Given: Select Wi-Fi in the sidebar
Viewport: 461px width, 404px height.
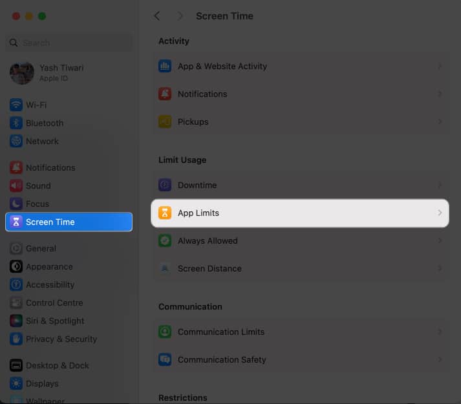Looking at the screenshot, I should tap(69, 105).
